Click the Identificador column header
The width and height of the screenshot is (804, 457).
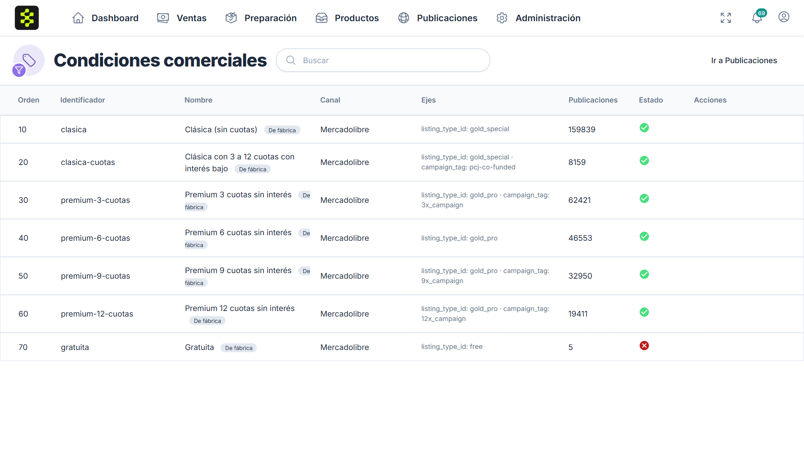(83, 100)
